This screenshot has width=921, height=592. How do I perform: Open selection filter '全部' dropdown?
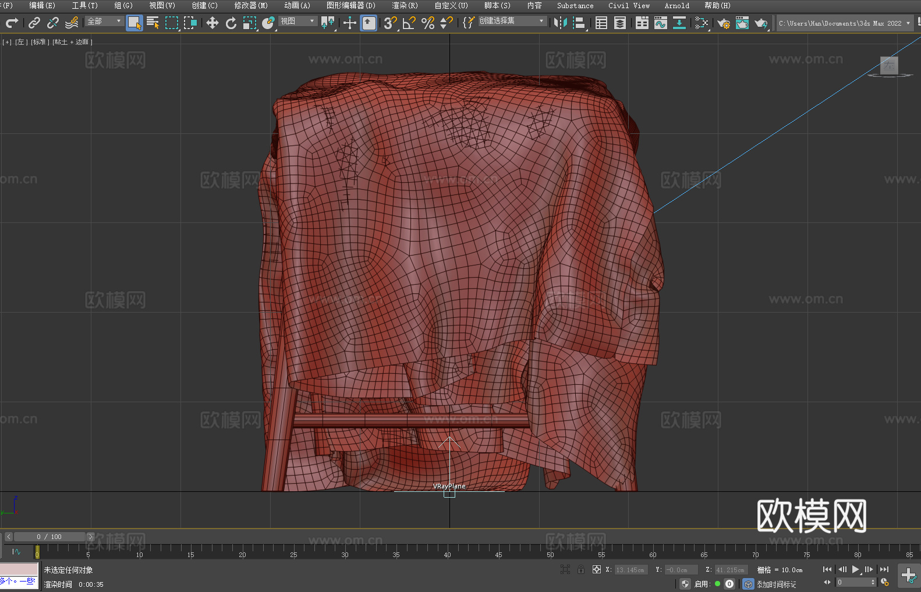click(104, 21)
